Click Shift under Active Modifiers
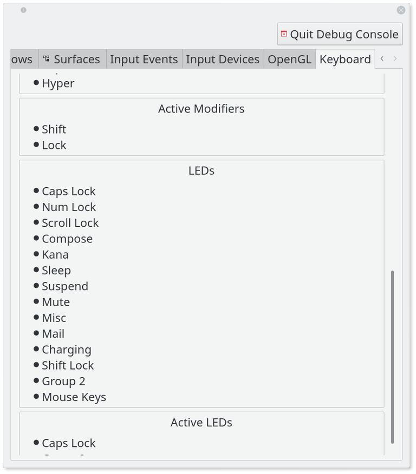 (x=54, y=129)
